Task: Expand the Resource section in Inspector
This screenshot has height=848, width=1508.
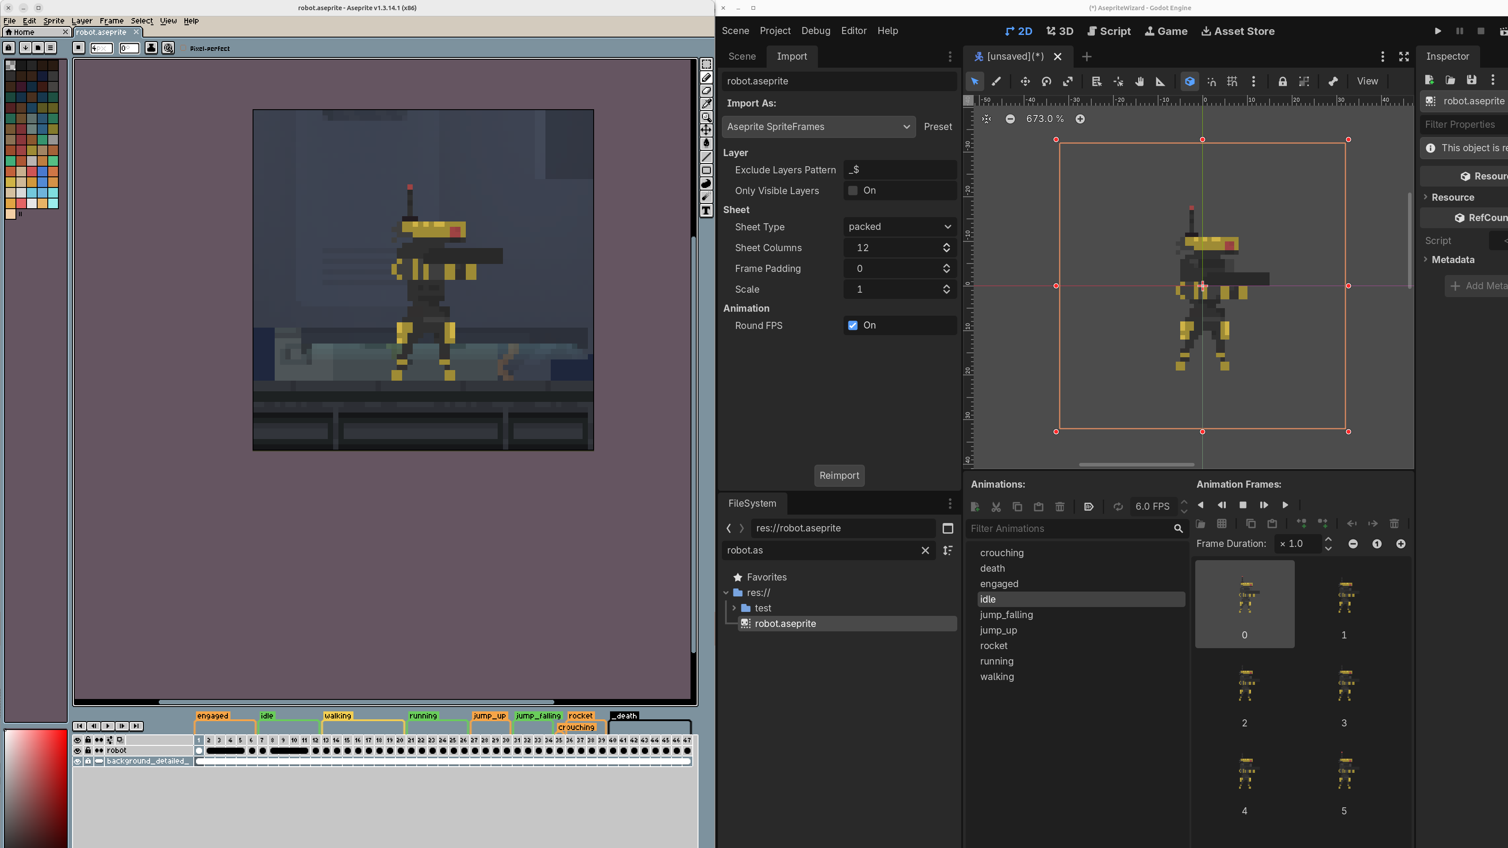Action: 1426,197
